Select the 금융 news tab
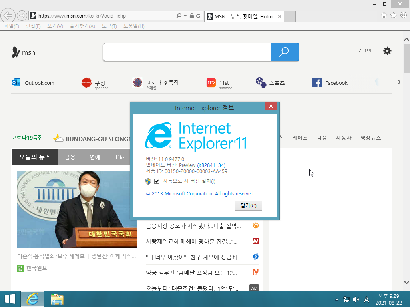The width and height of the screenshot is (410, 307). (70, 157)
